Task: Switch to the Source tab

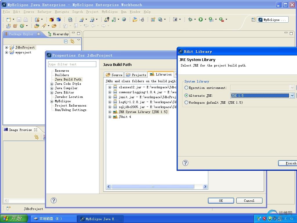Action: pyautogui.click(x=114, y=75)
